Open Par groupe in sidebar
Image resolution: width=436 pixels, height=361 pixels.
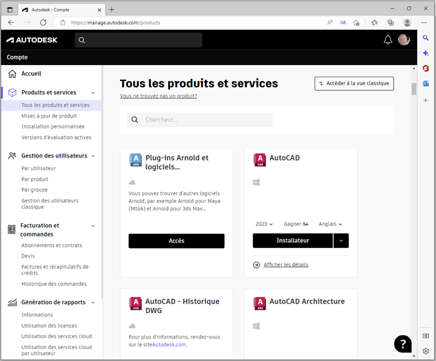35,190
